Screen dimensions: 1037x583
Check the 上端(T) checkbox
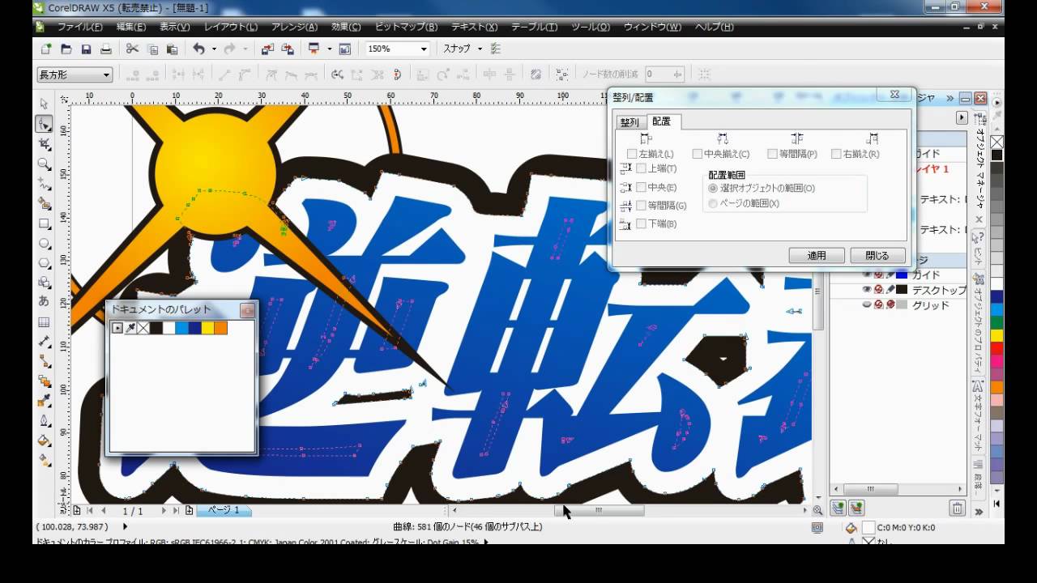coord(641,168)
